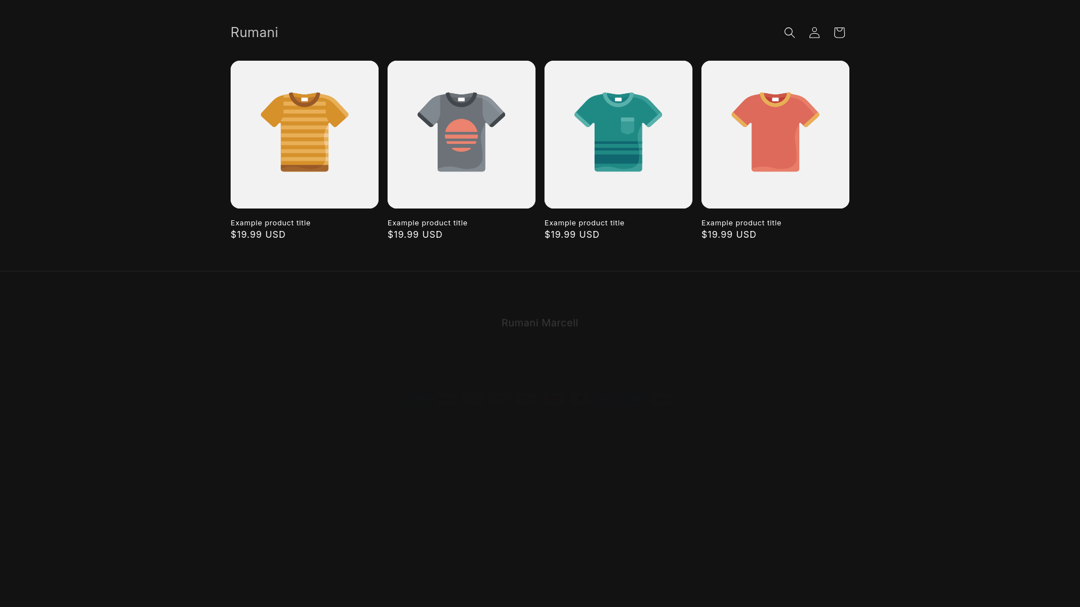Click the title under the gray sunset shirt
This screenshot has width=1080, height=607.
(x=427, y=223)
